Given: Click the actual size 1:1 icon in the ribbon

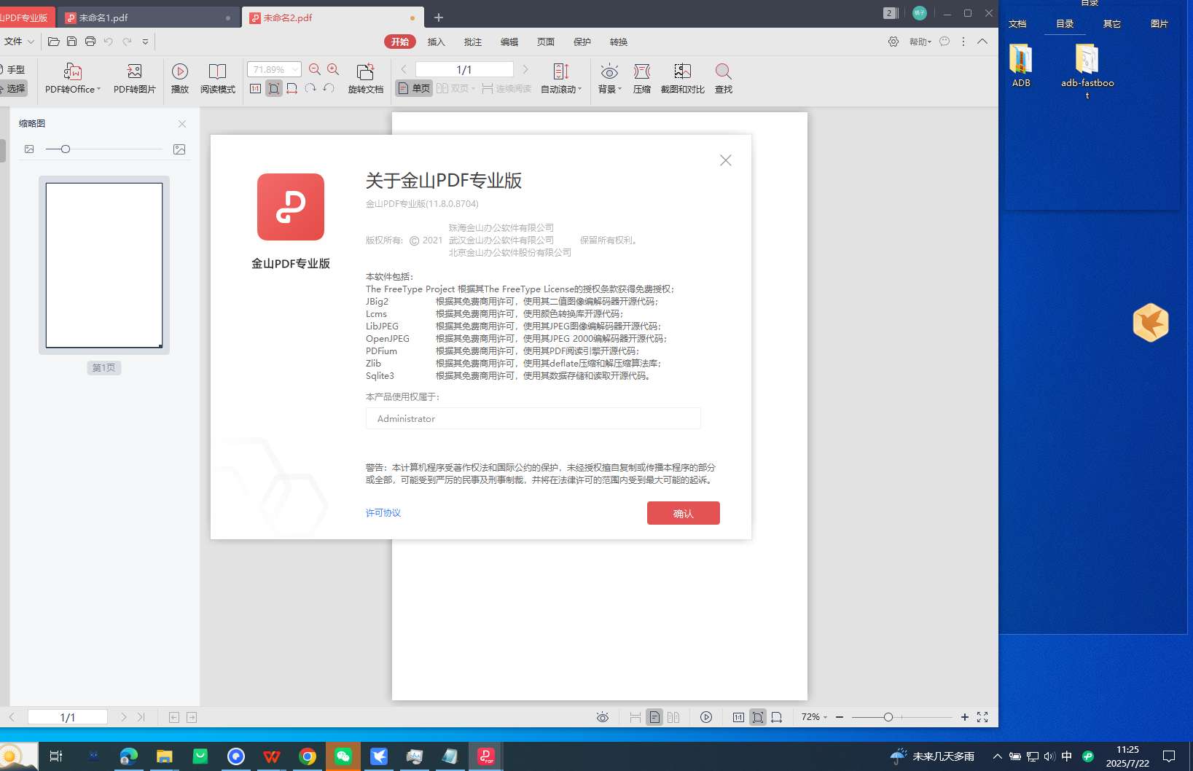Looking at the screenshot, I should tap(255, 89).
